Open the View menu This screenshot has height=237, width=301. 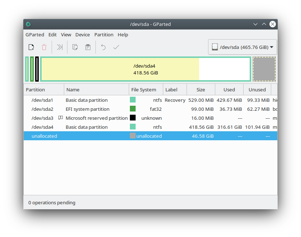[66, 35]
